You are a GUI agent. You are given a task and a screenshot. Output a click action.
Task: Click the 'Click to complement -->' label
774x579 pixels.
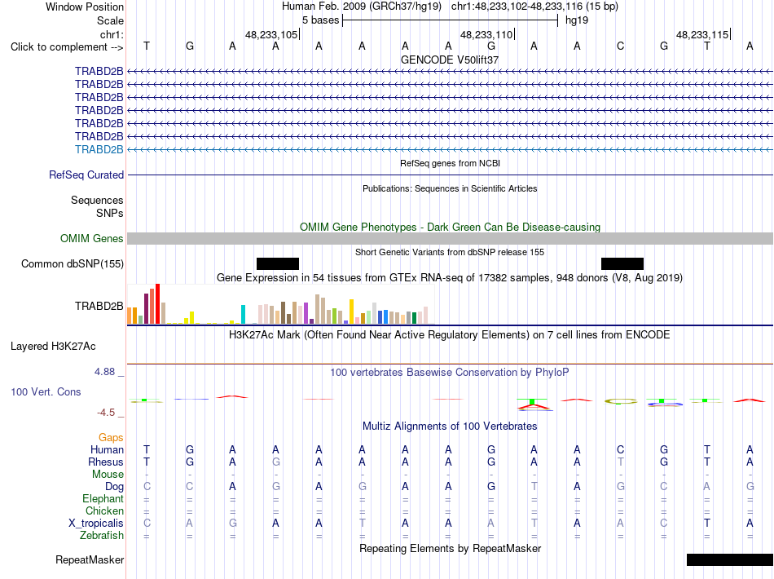(x=67, y=47)
